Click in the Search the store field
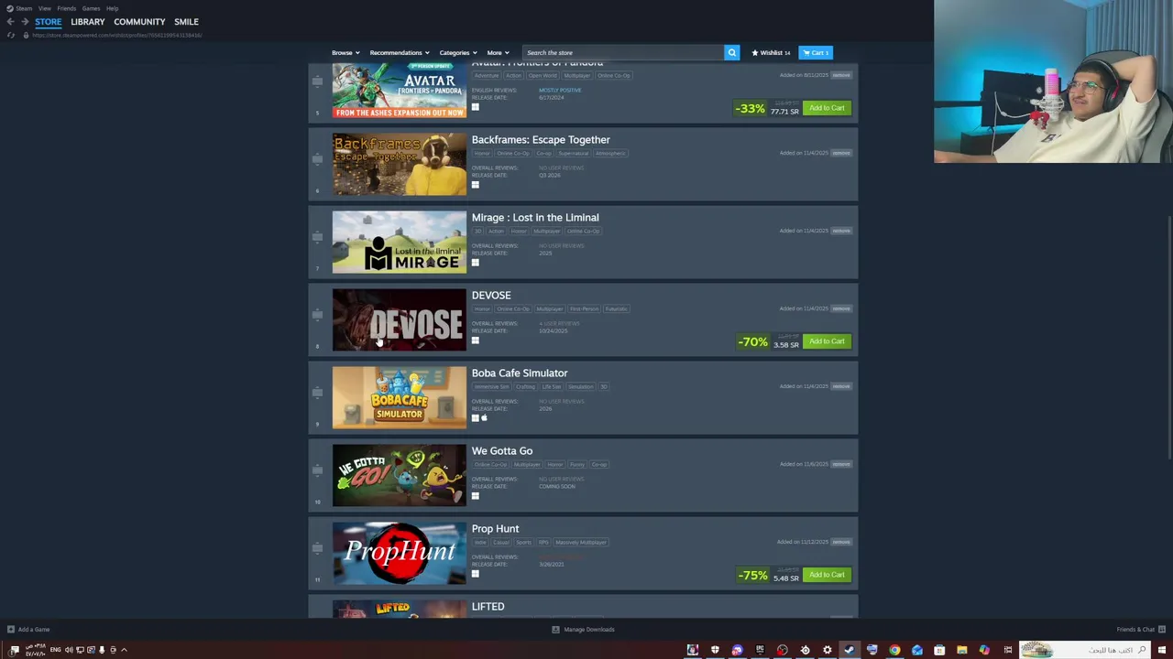 pyautogui.click(x=623, y=53)
